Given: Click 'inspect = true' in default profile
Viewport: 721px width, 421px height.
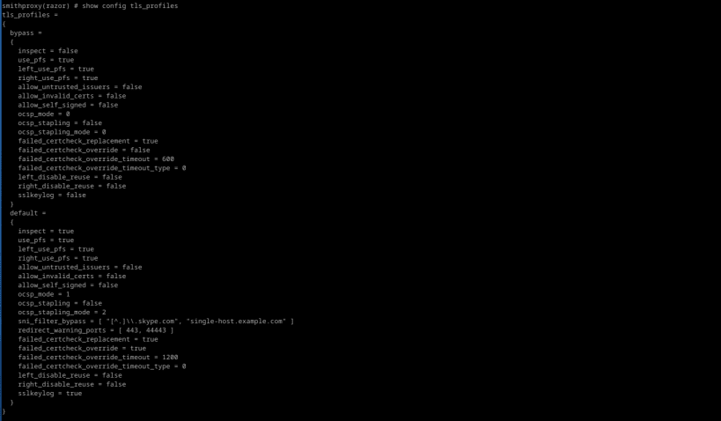Looking at the screenshot, I should coord(46,231).
